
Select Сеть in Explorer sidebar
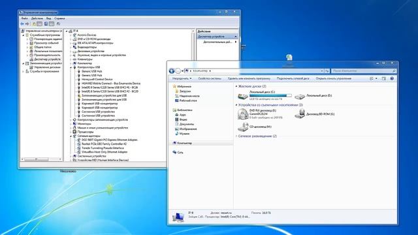click(x=178, y=152)
